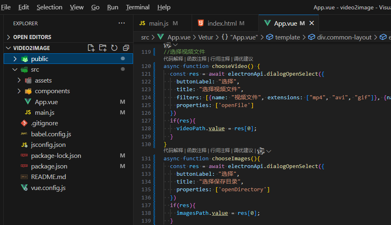Image resolution: width=391 pixels, height=225 pixels.
Task: Click the New Folder icon in explorer header
Action: pyautogui.click(x=103, y=48)
